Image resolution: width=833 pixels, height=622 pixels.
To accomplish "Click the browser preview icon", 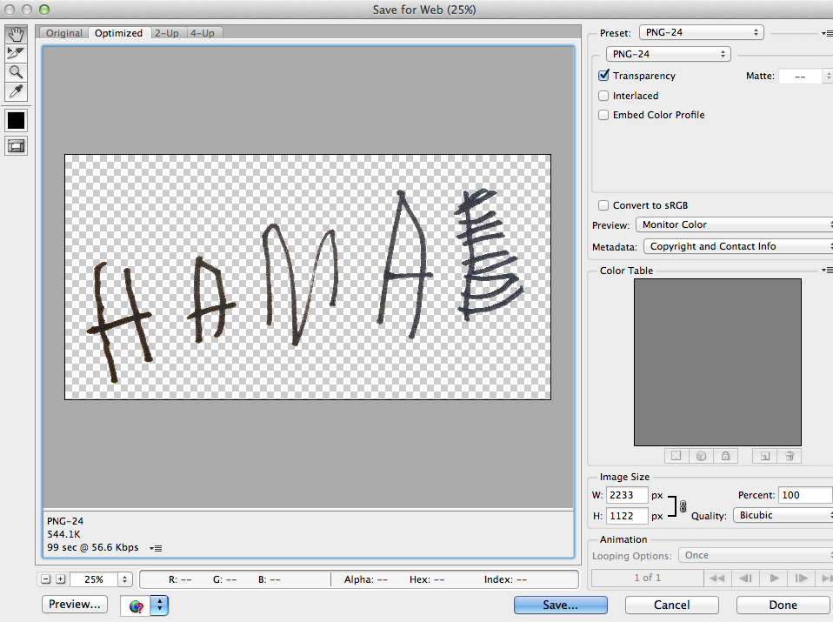I will [x=137, y=605].
